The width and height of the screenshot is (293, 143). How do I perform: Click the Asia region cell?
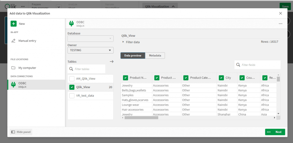point(268,114)
